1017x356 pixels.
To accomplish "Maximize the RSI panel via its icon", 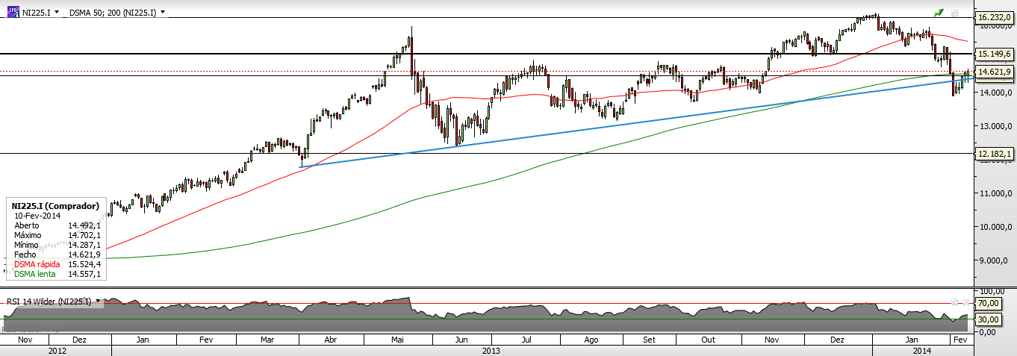I will pos(954,302).
